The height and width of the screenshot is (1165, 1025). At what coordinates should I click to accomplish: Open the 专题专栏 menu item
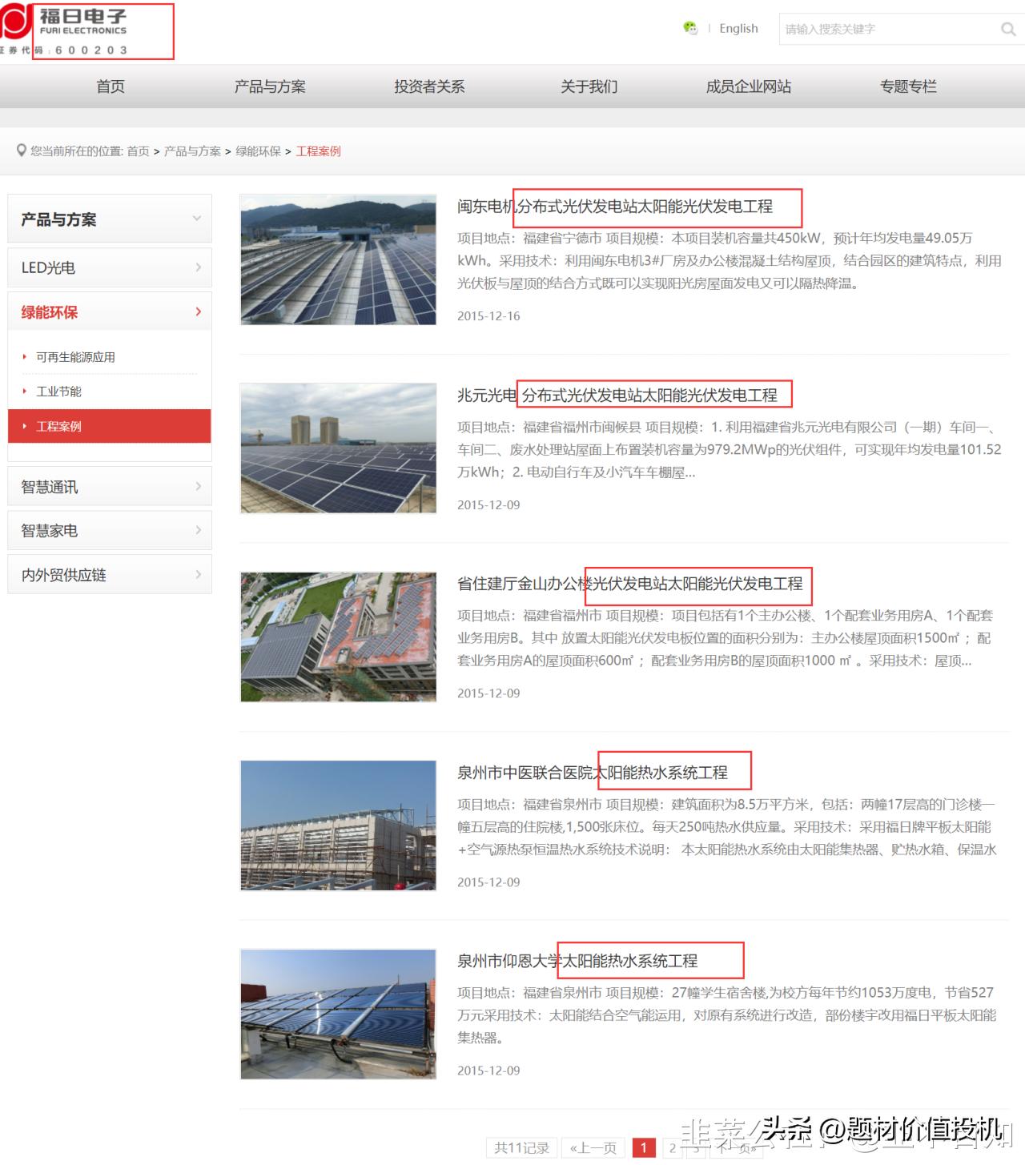[x=909, y=86]
